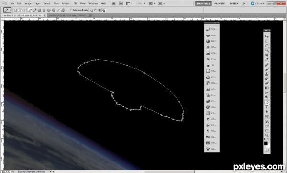
Task: Launch Bridge from application bar
Action: tap(113, 3)
